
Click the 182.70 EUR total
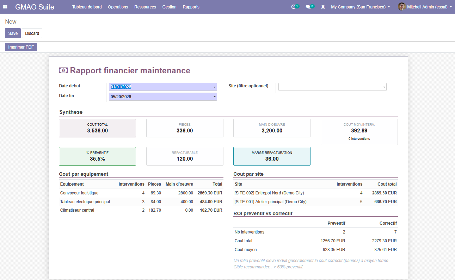click(x=211, y=210)
